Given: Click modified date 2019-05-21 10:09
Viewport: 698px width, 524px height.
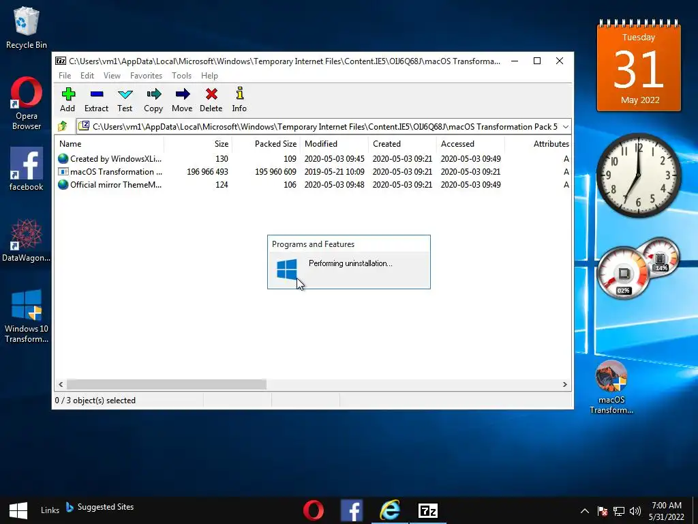Looking at the screenshot, I should [334, 171].
